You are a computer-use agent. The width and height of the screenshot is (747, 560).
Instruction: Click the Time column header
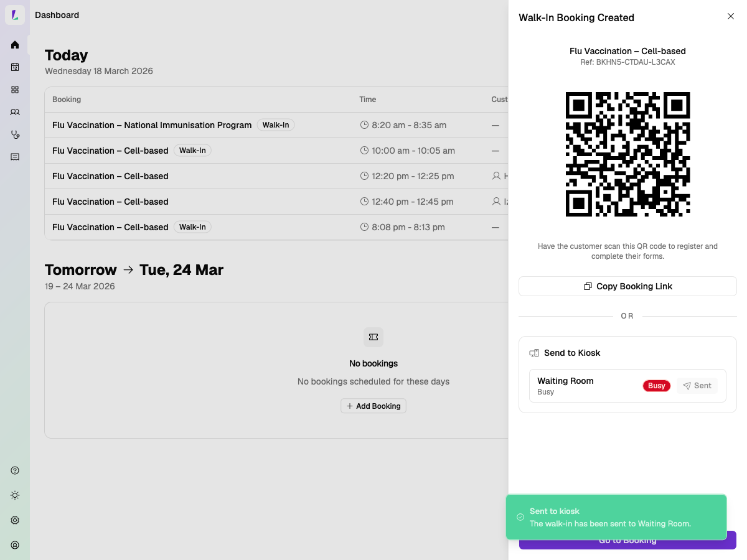pos(368,100)
